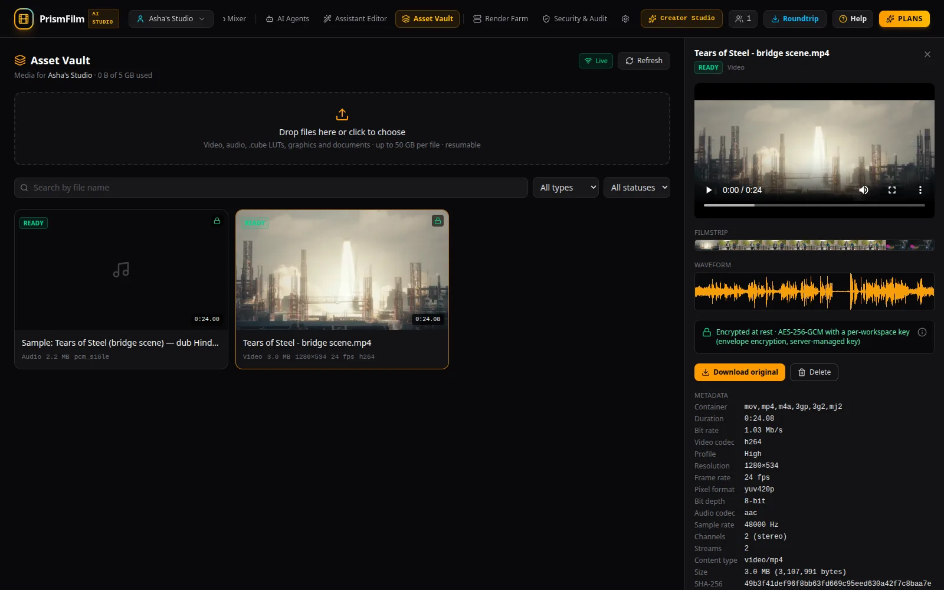Image resolution: width=944 pixels, height=590 pixels.
Task: Mute the video preview volume
Action: [864, 190]
